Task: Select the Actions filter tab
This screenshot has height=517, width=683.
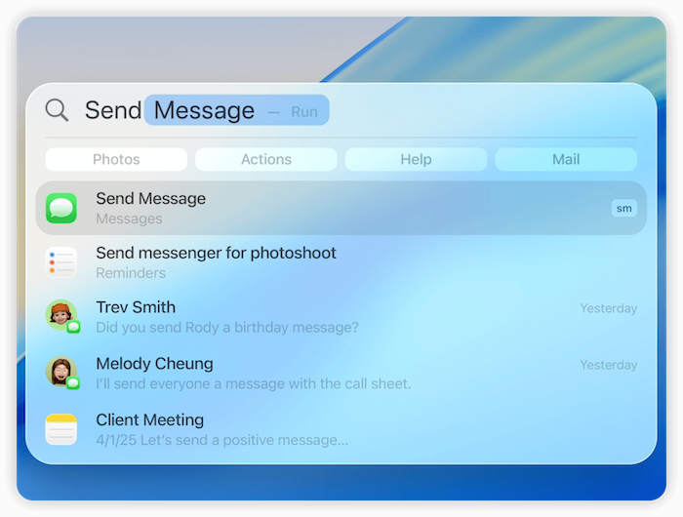Action: [266, 159]
